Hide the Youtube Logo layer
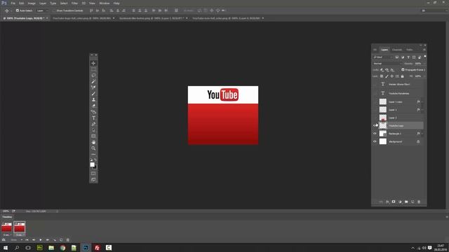Viewport: 449px width, 252px height. pyautogui.click(x=375, y=125)
